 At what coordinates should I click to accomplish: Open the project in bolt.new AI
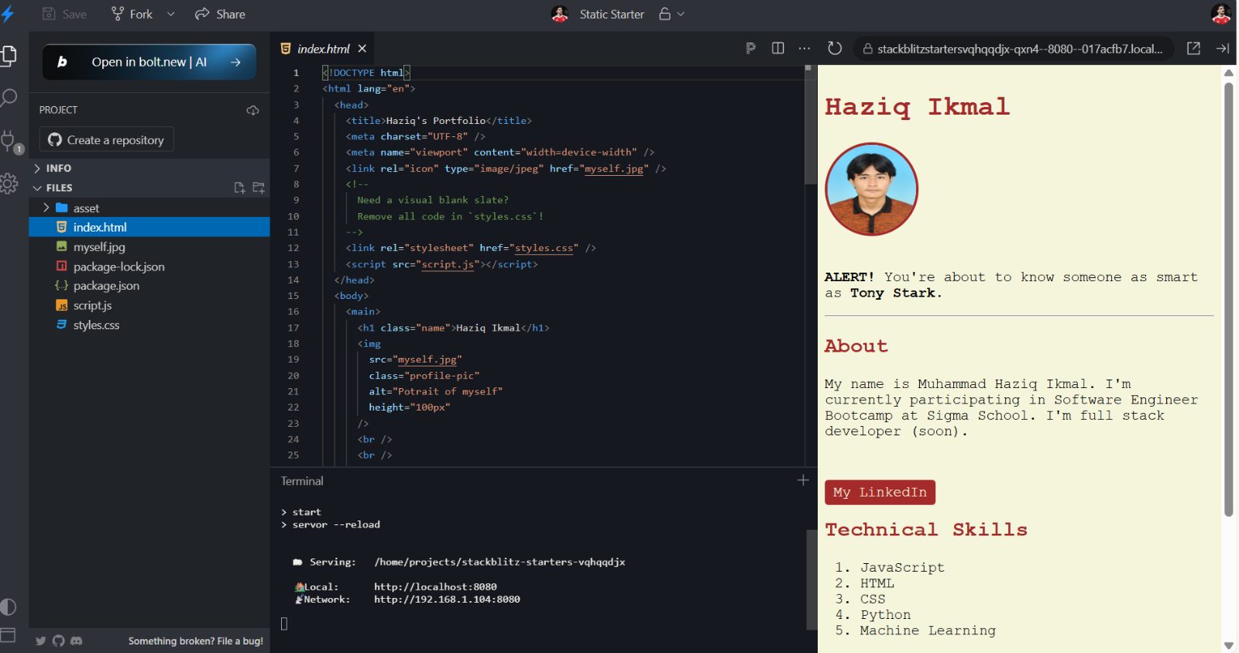click(149, 62)
